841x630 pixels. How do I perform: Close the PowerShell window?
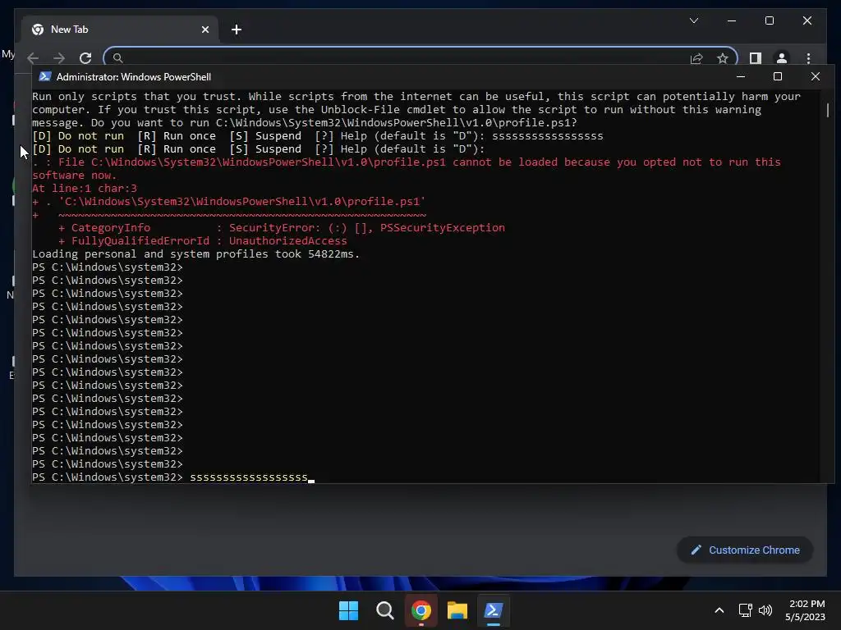[816, 76]
